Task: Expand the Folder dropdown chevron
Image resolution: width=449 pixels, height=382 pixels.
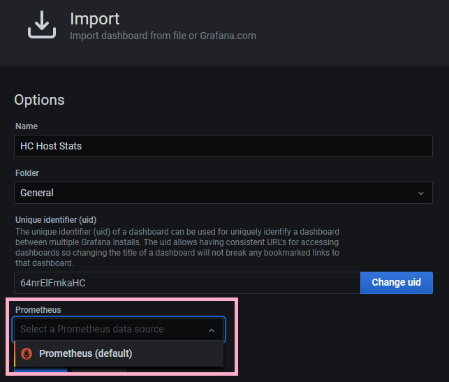Action: [x=420, y=193]
